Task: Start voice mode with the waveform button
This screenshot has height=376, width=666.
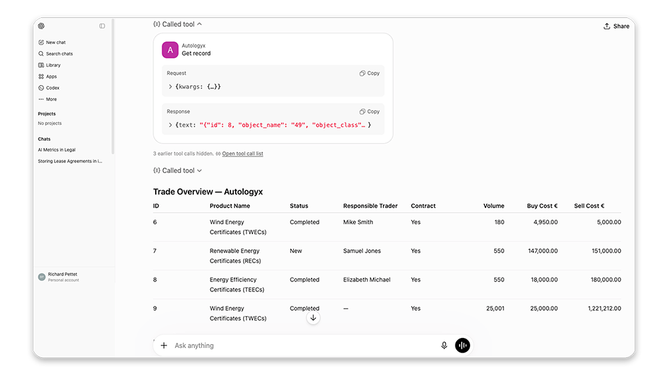Action: [463, 345]
